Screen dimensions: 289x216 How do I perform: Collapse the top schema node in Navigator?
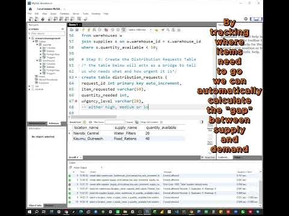coord(30,38)
